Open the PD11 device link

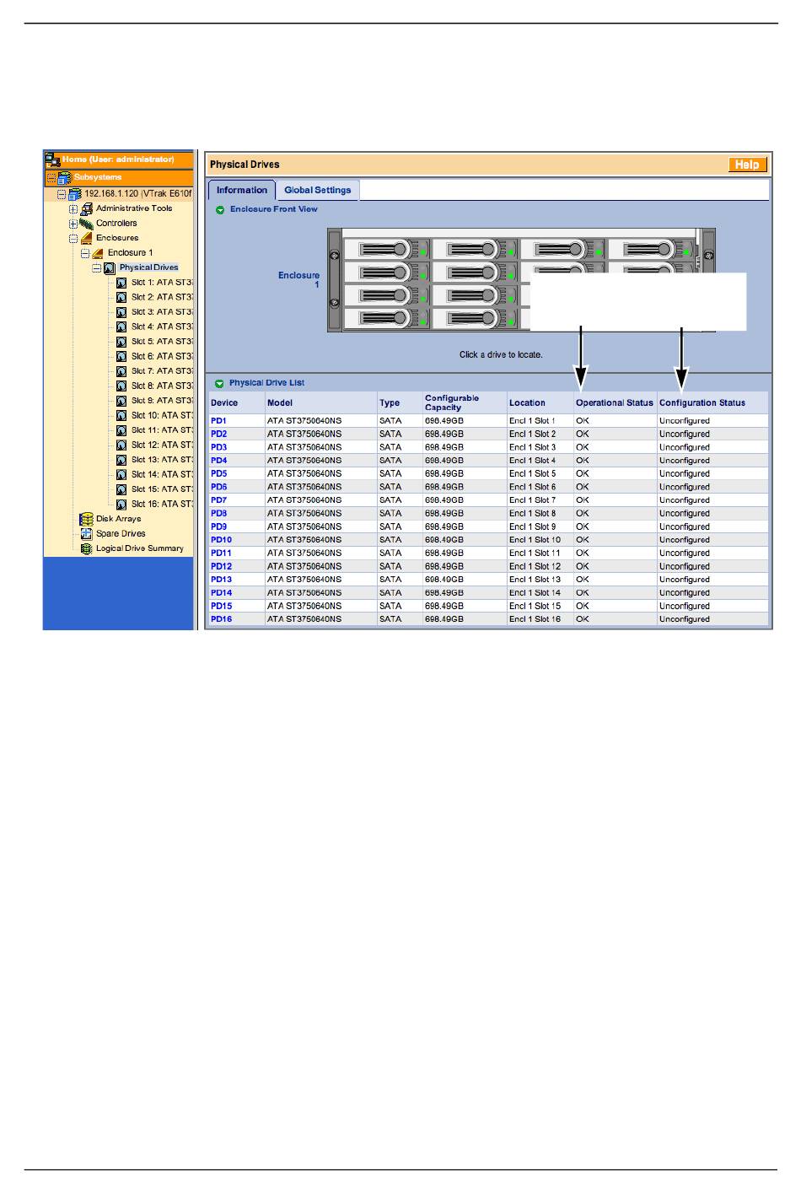click(221, 553)
